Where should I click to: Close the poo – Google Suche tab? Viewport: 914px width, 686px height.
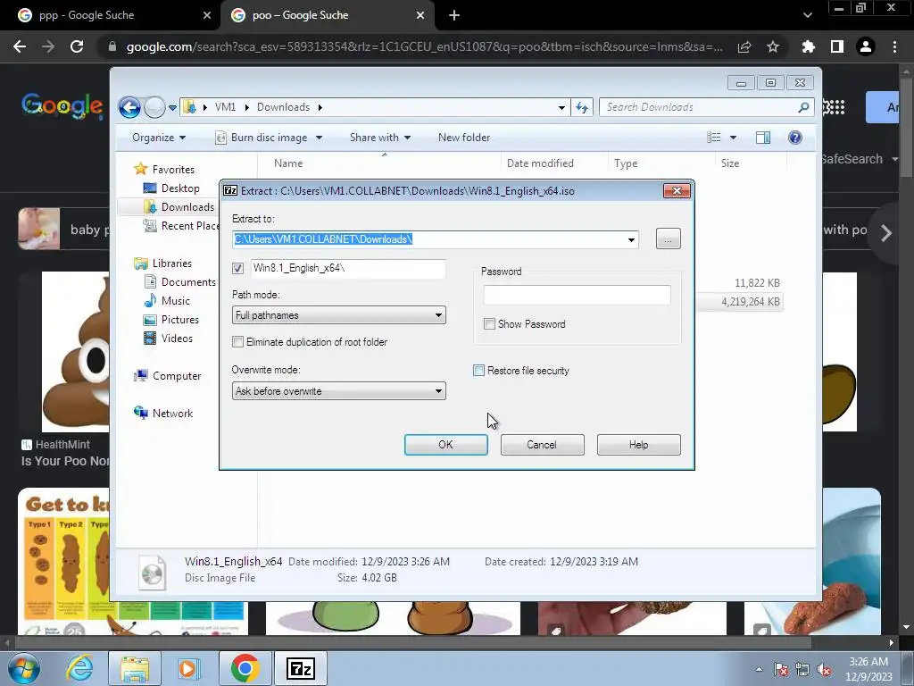coord(420,15)
